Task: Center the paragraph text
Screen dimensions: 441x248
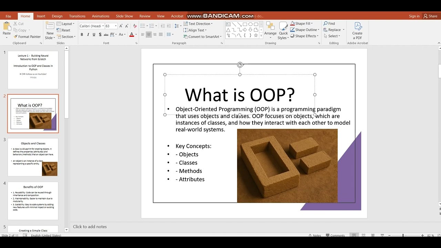Action: (148, 34)
